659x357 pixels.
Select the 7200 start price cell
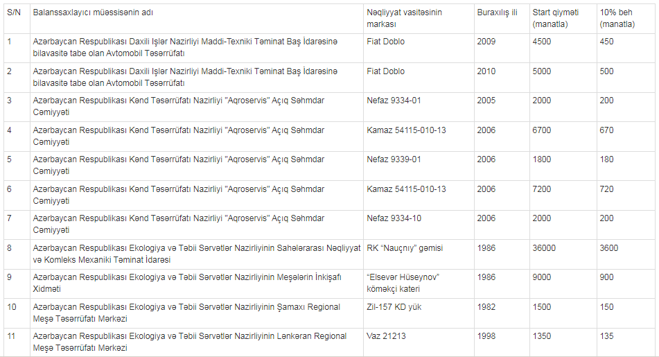563,195
